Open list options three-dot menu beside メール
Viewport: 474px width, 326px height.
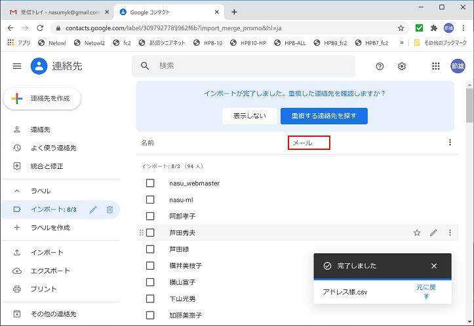coord(450,142)
